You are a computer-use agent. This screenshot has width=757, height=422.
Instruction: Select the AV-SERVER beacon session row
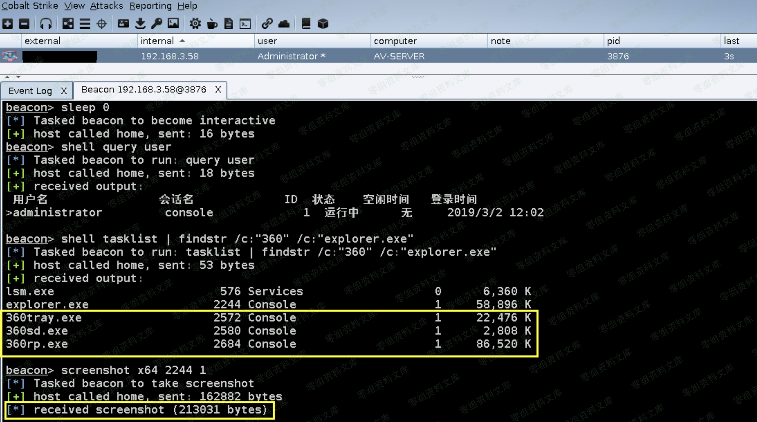(x=399, y=56)
